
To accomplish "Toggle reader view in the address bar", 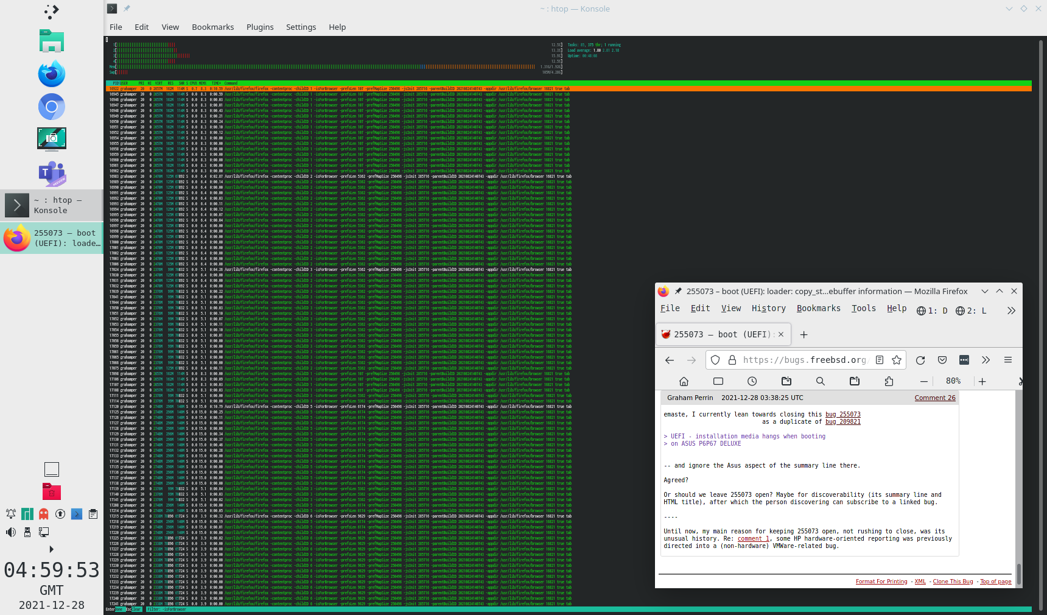I will pos(879,360).
